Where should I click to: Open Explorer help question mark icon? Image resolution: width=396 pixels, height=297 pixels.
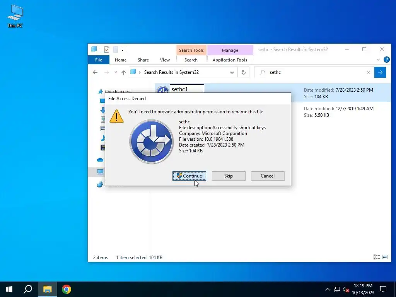pos(386,60)
